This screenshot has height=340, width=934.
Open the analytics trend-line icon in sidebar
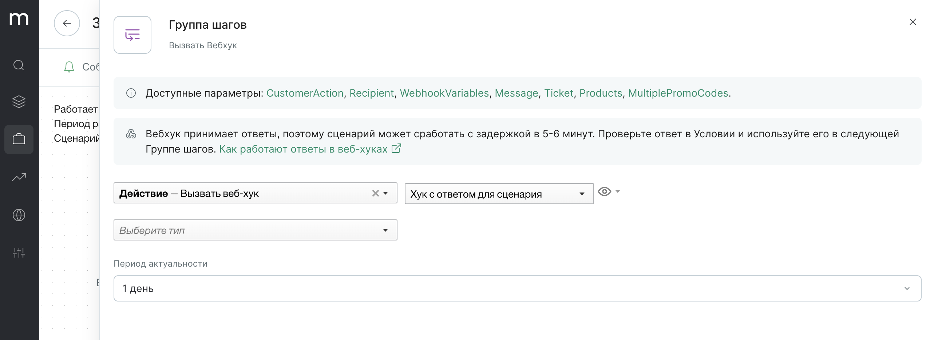click(19, 177)
